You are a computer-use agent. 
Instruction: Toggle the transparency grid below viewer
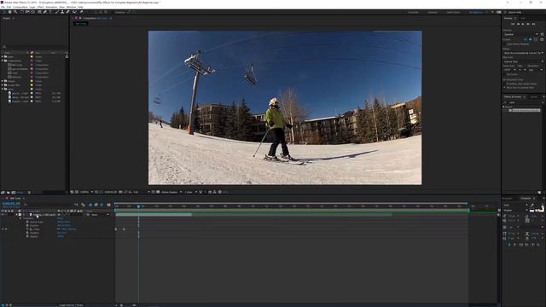point(158,192)
